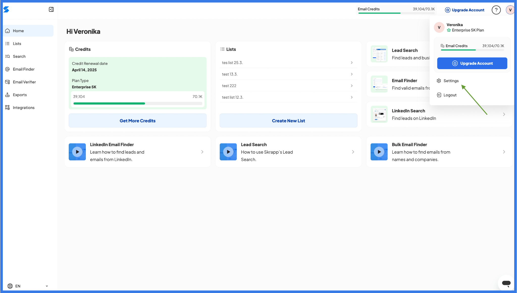Open the test 13.3. list
The image size is (517, 293).
(288, 74)
